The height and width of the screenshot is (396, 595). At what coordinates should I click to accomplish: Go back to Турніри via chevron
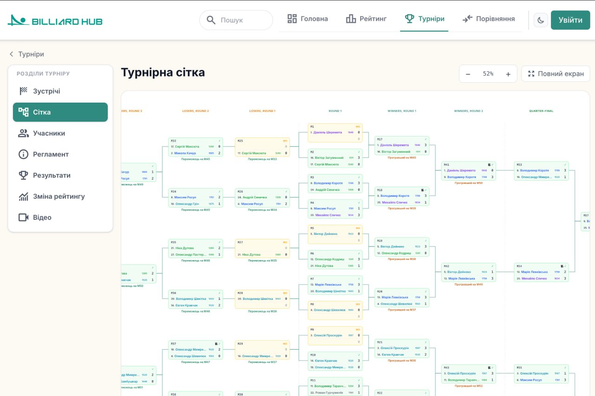(x=12, y=54)
